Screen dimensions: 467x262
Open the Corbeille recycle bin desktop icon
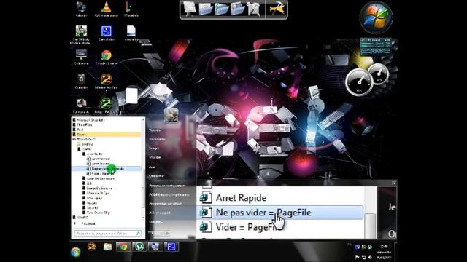(x=81, y=82)
